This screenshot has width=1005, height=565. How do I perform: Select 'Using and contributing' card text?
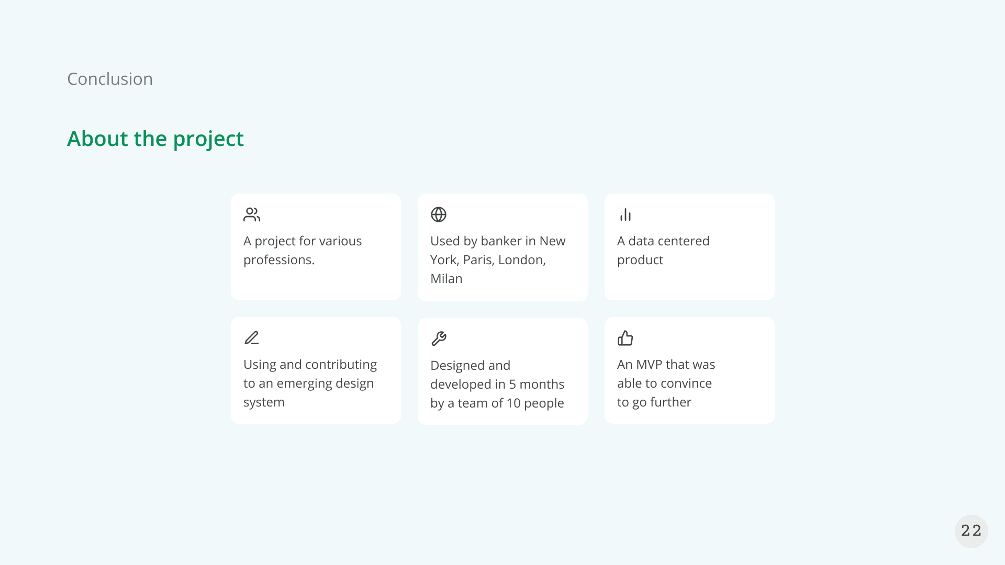(310, 365)
